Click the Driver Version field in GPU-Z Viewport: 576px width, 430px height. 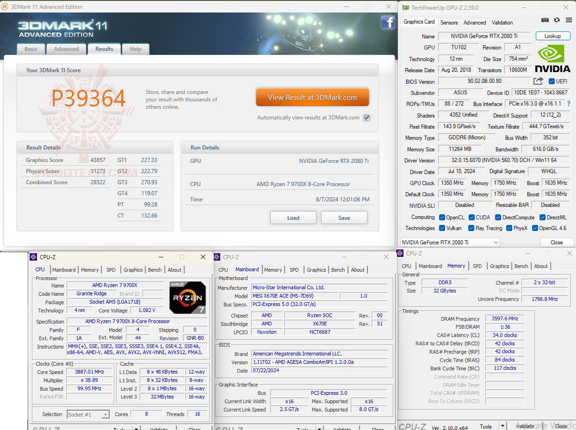point(504,161)
